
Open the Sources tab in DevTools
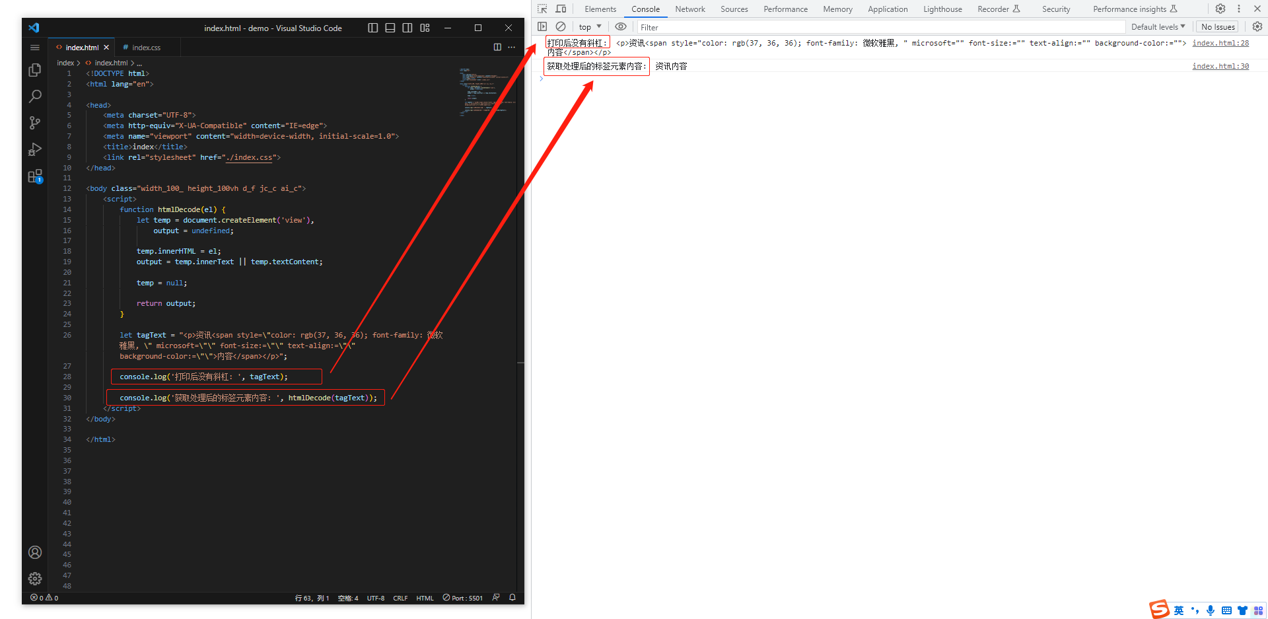tap(734, 9)
